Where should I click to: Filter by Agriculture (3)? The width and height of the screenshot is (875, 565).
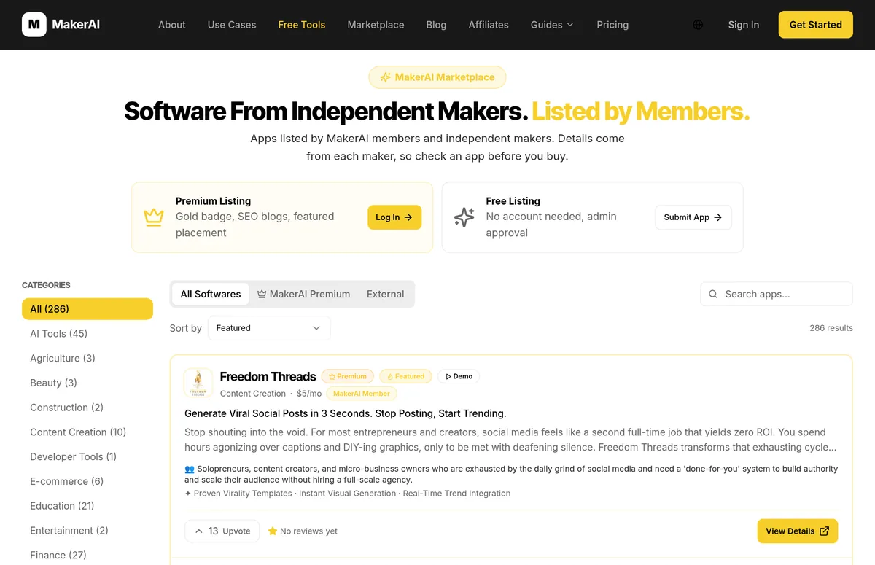coord(87,359)
